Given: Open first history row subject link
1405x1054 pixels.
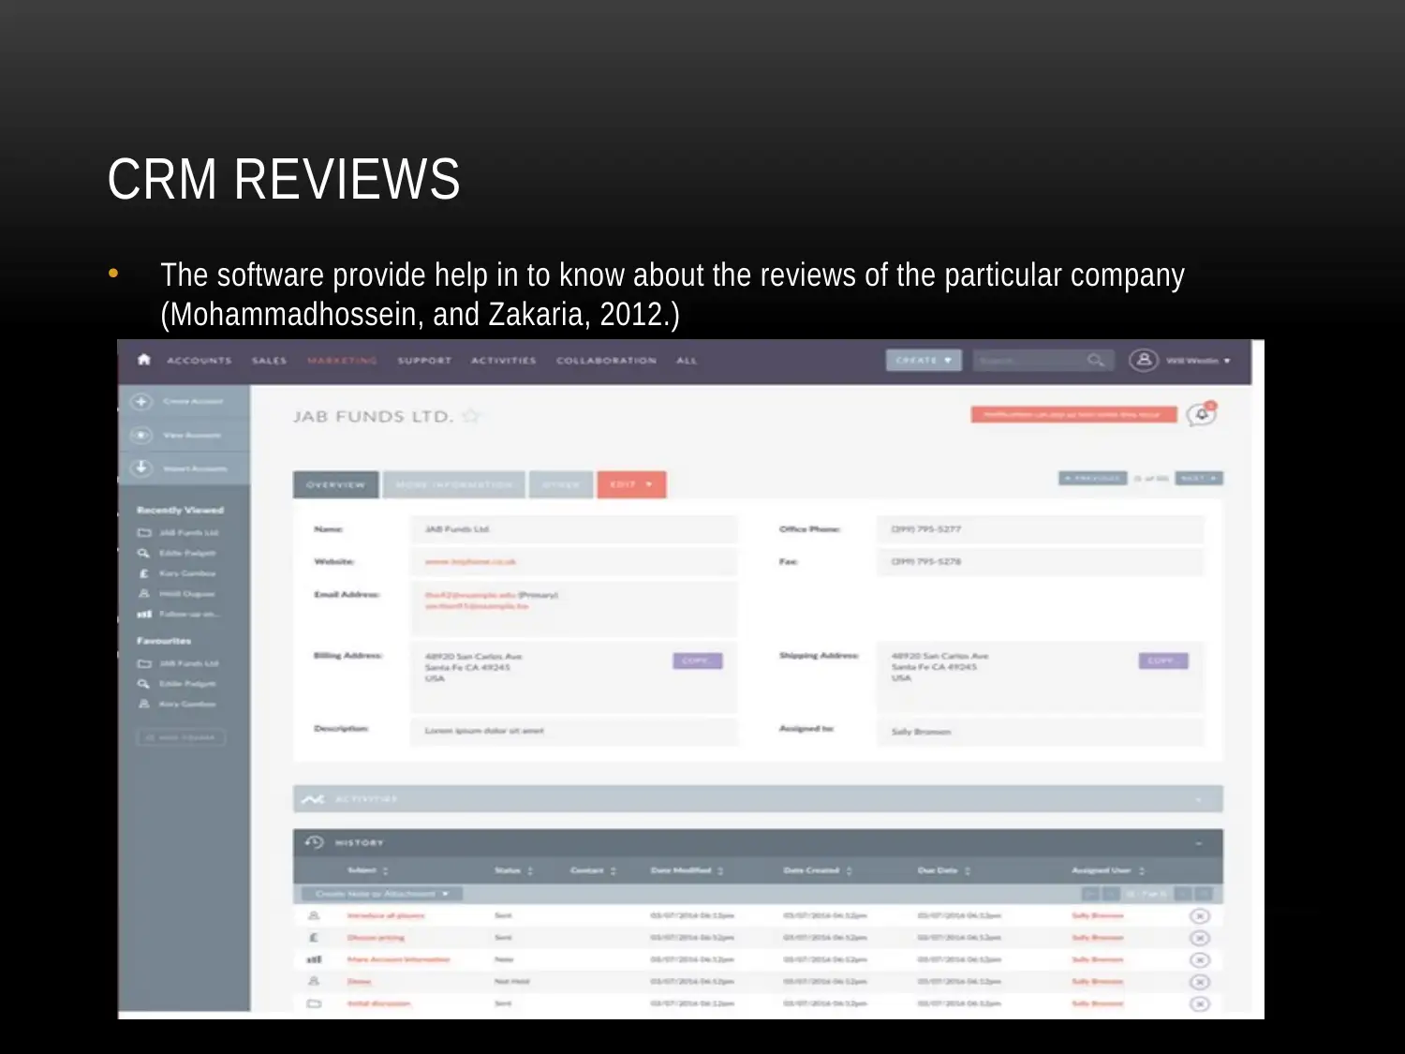Looking at the screenshot, I should tap(386, 915).
